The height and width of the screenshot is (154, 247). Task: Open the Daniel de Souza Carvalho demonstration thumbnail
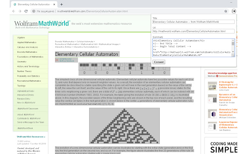point(212,99)
